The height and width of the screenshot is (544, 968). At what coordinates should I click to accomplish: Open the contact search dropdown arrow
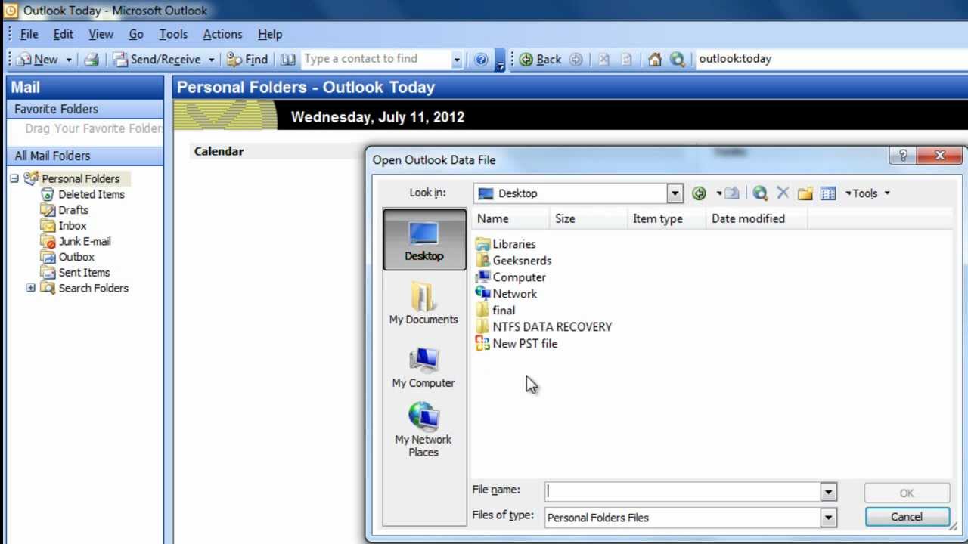(x=456, y=59)
